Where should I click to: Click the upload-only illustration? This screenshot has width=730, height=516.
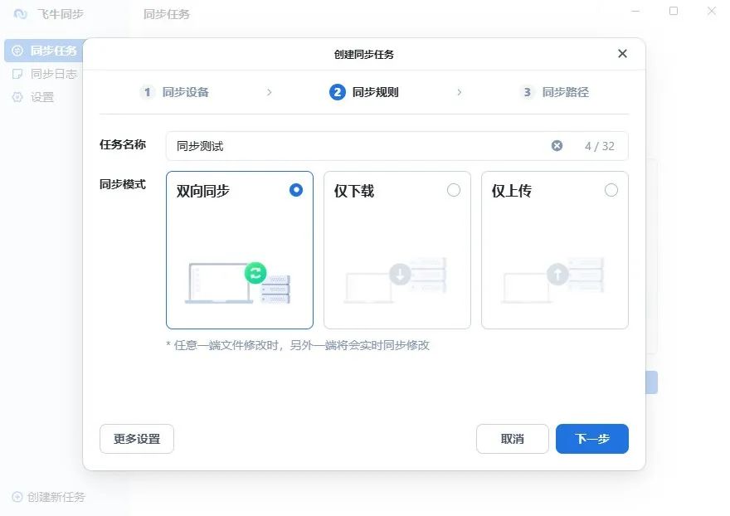553,280
